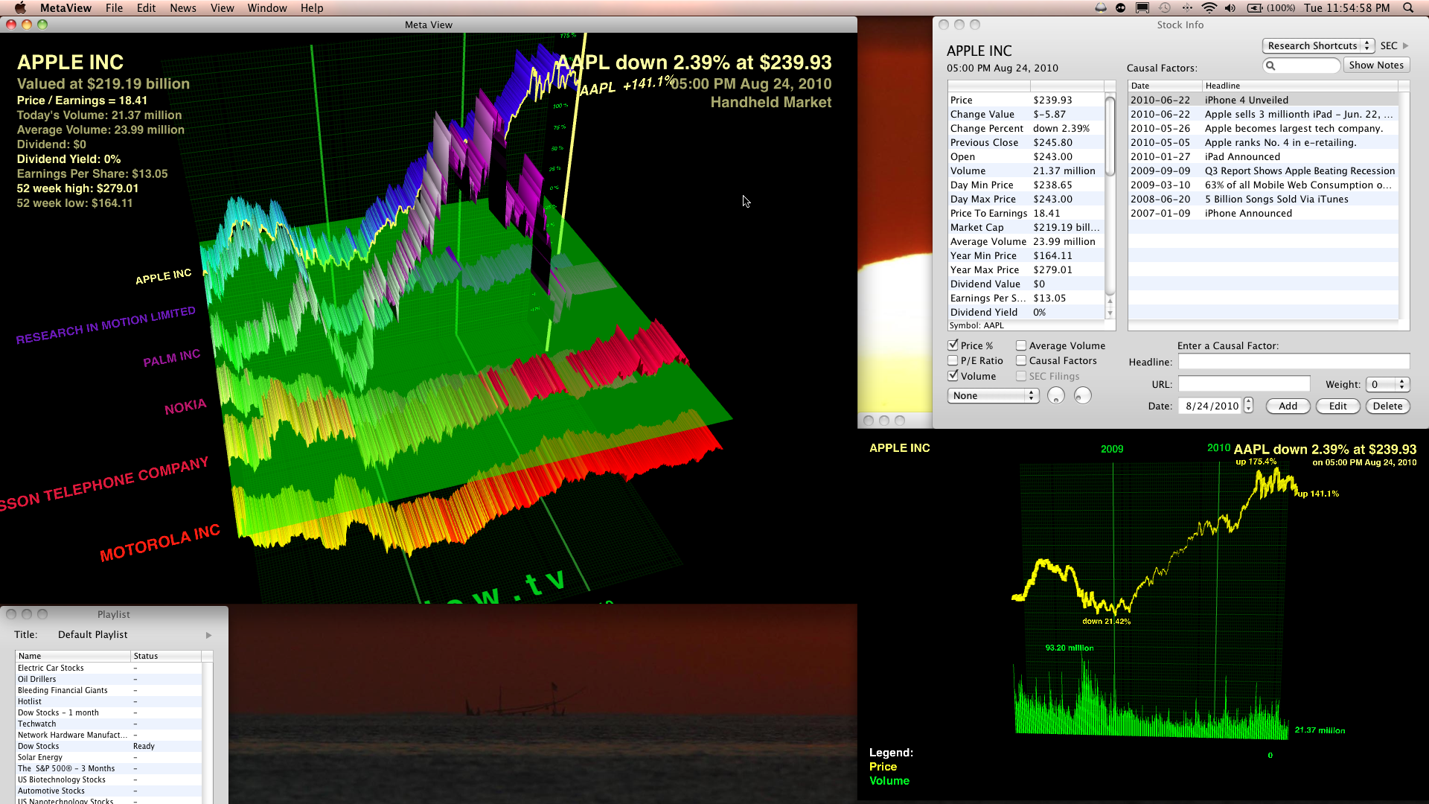Select Dow Stocks with Ready status
Image resolution: width=1429 pixels, height=804 pixels.
click(109, 747)
